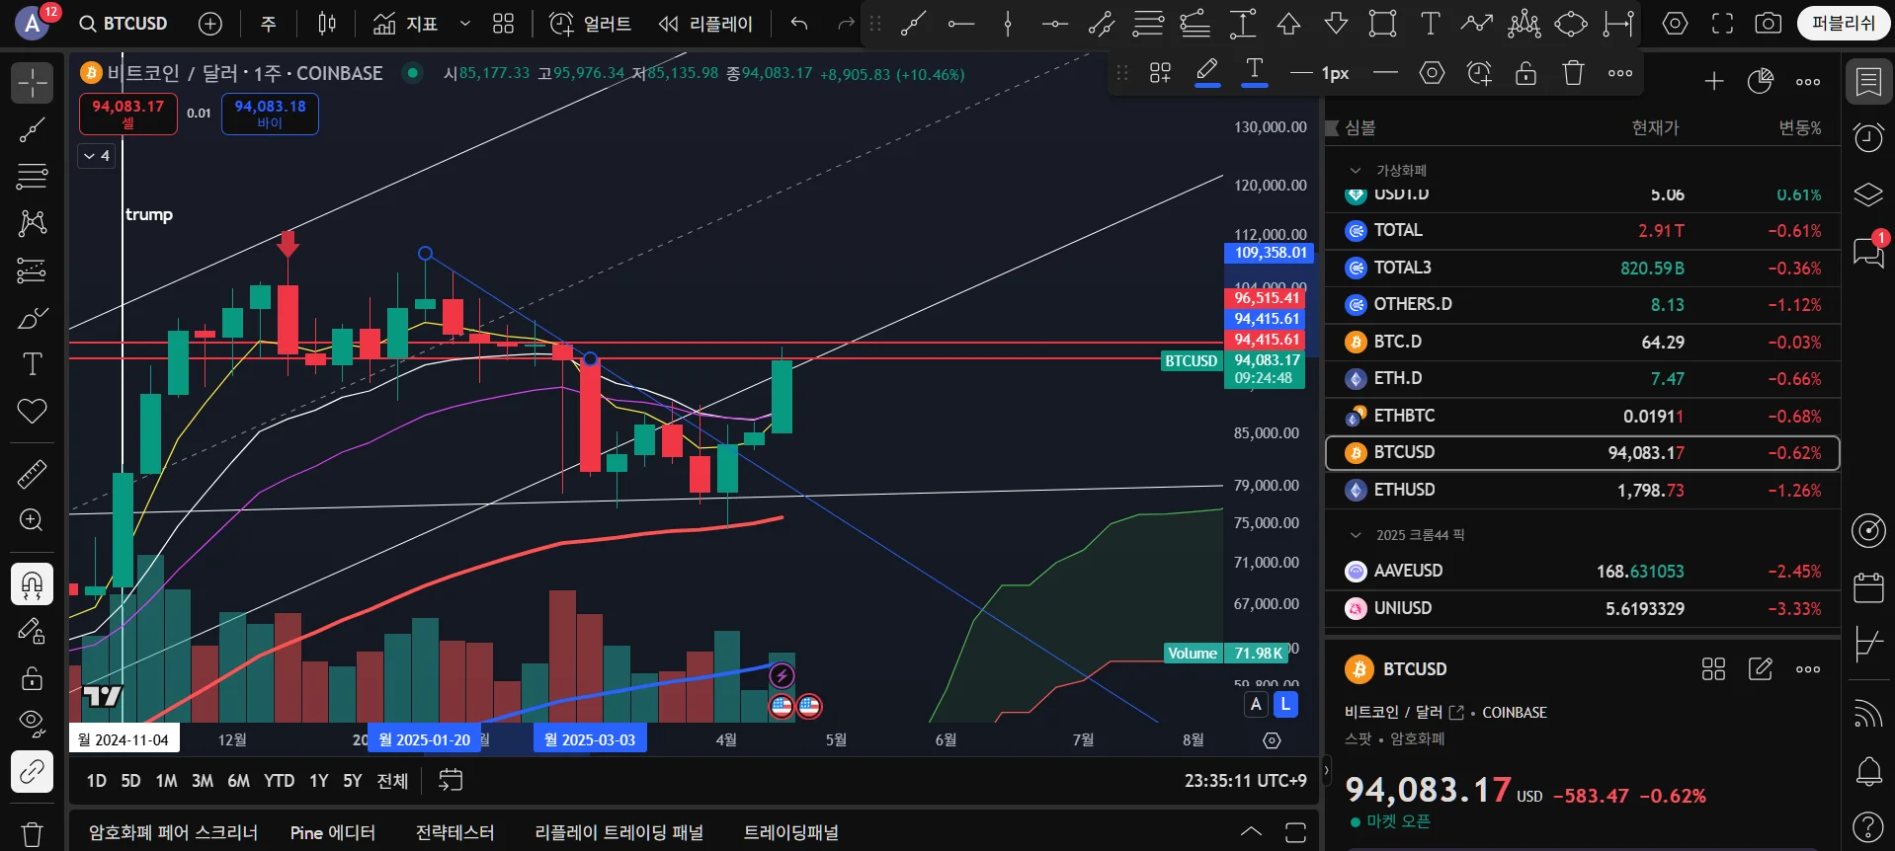Collapse the 2025 크롬44 픽 section
This screenshot has height=851, width=1895.
click(x=1356, y=535)
